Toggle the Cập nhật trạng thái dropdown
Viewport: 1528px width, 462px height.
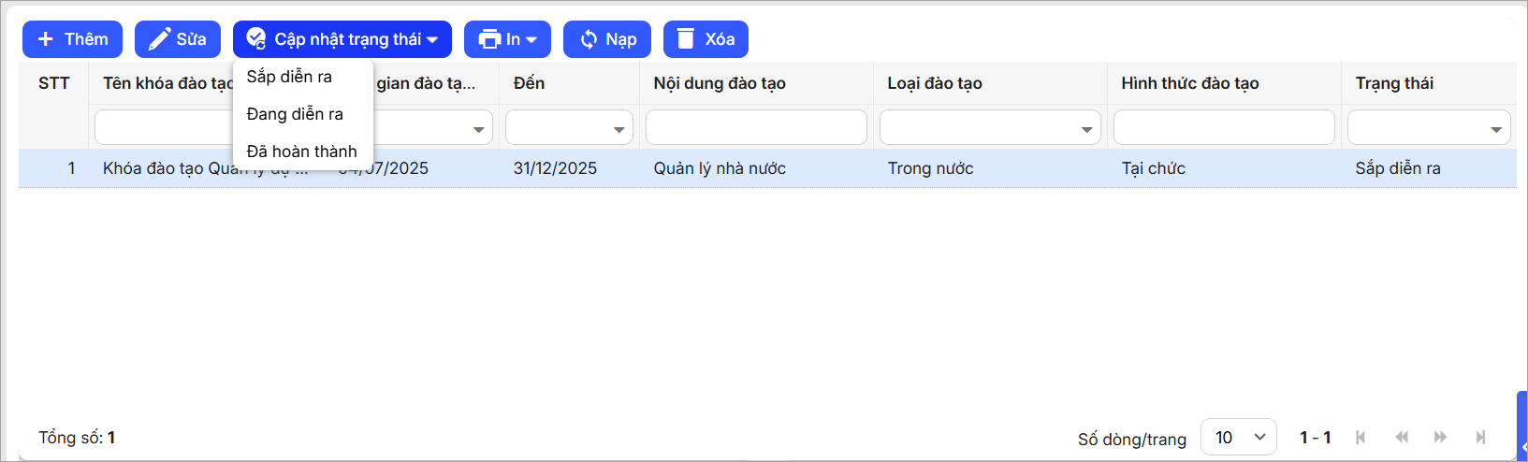(x=342, y=39)
